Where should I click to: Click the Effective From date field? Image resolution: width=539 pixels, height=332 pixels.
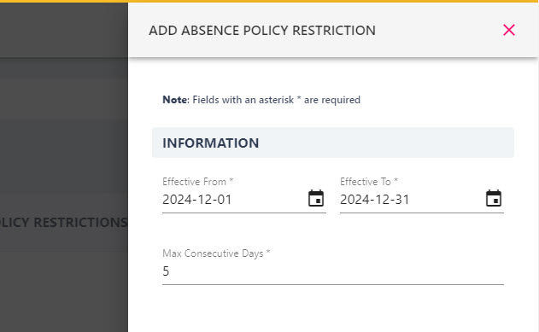tap(244, 199)
